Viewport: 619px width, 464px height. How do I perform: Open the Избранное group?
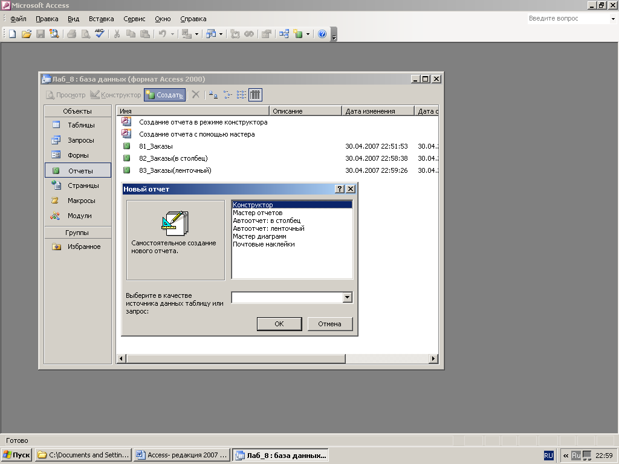[x=78, y=246]
